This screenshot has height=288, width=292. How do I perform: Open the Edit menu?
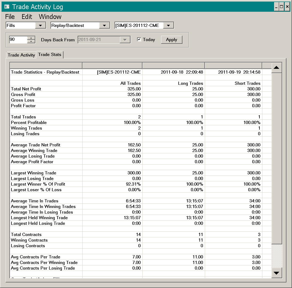(27, 17)
